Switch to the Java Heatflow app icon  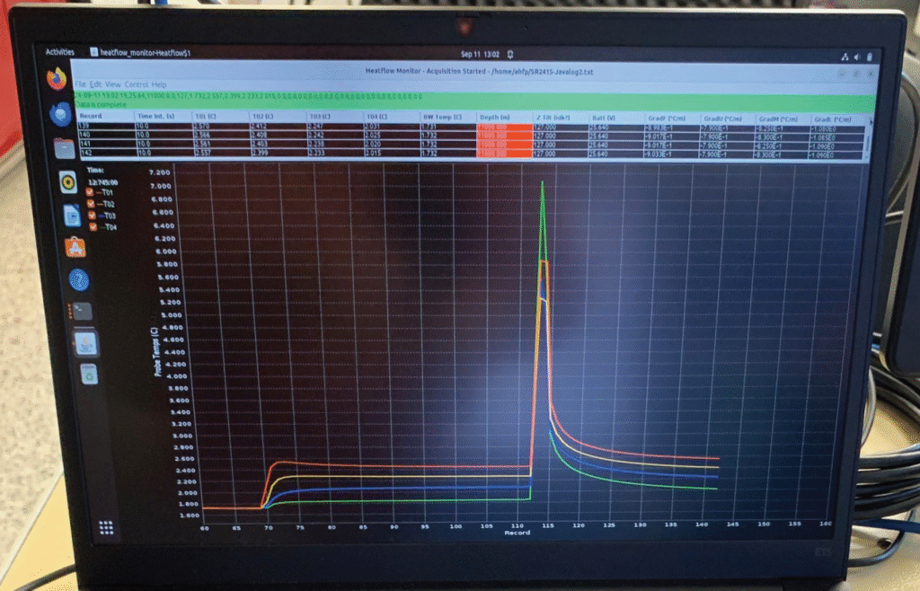[86, 343]
